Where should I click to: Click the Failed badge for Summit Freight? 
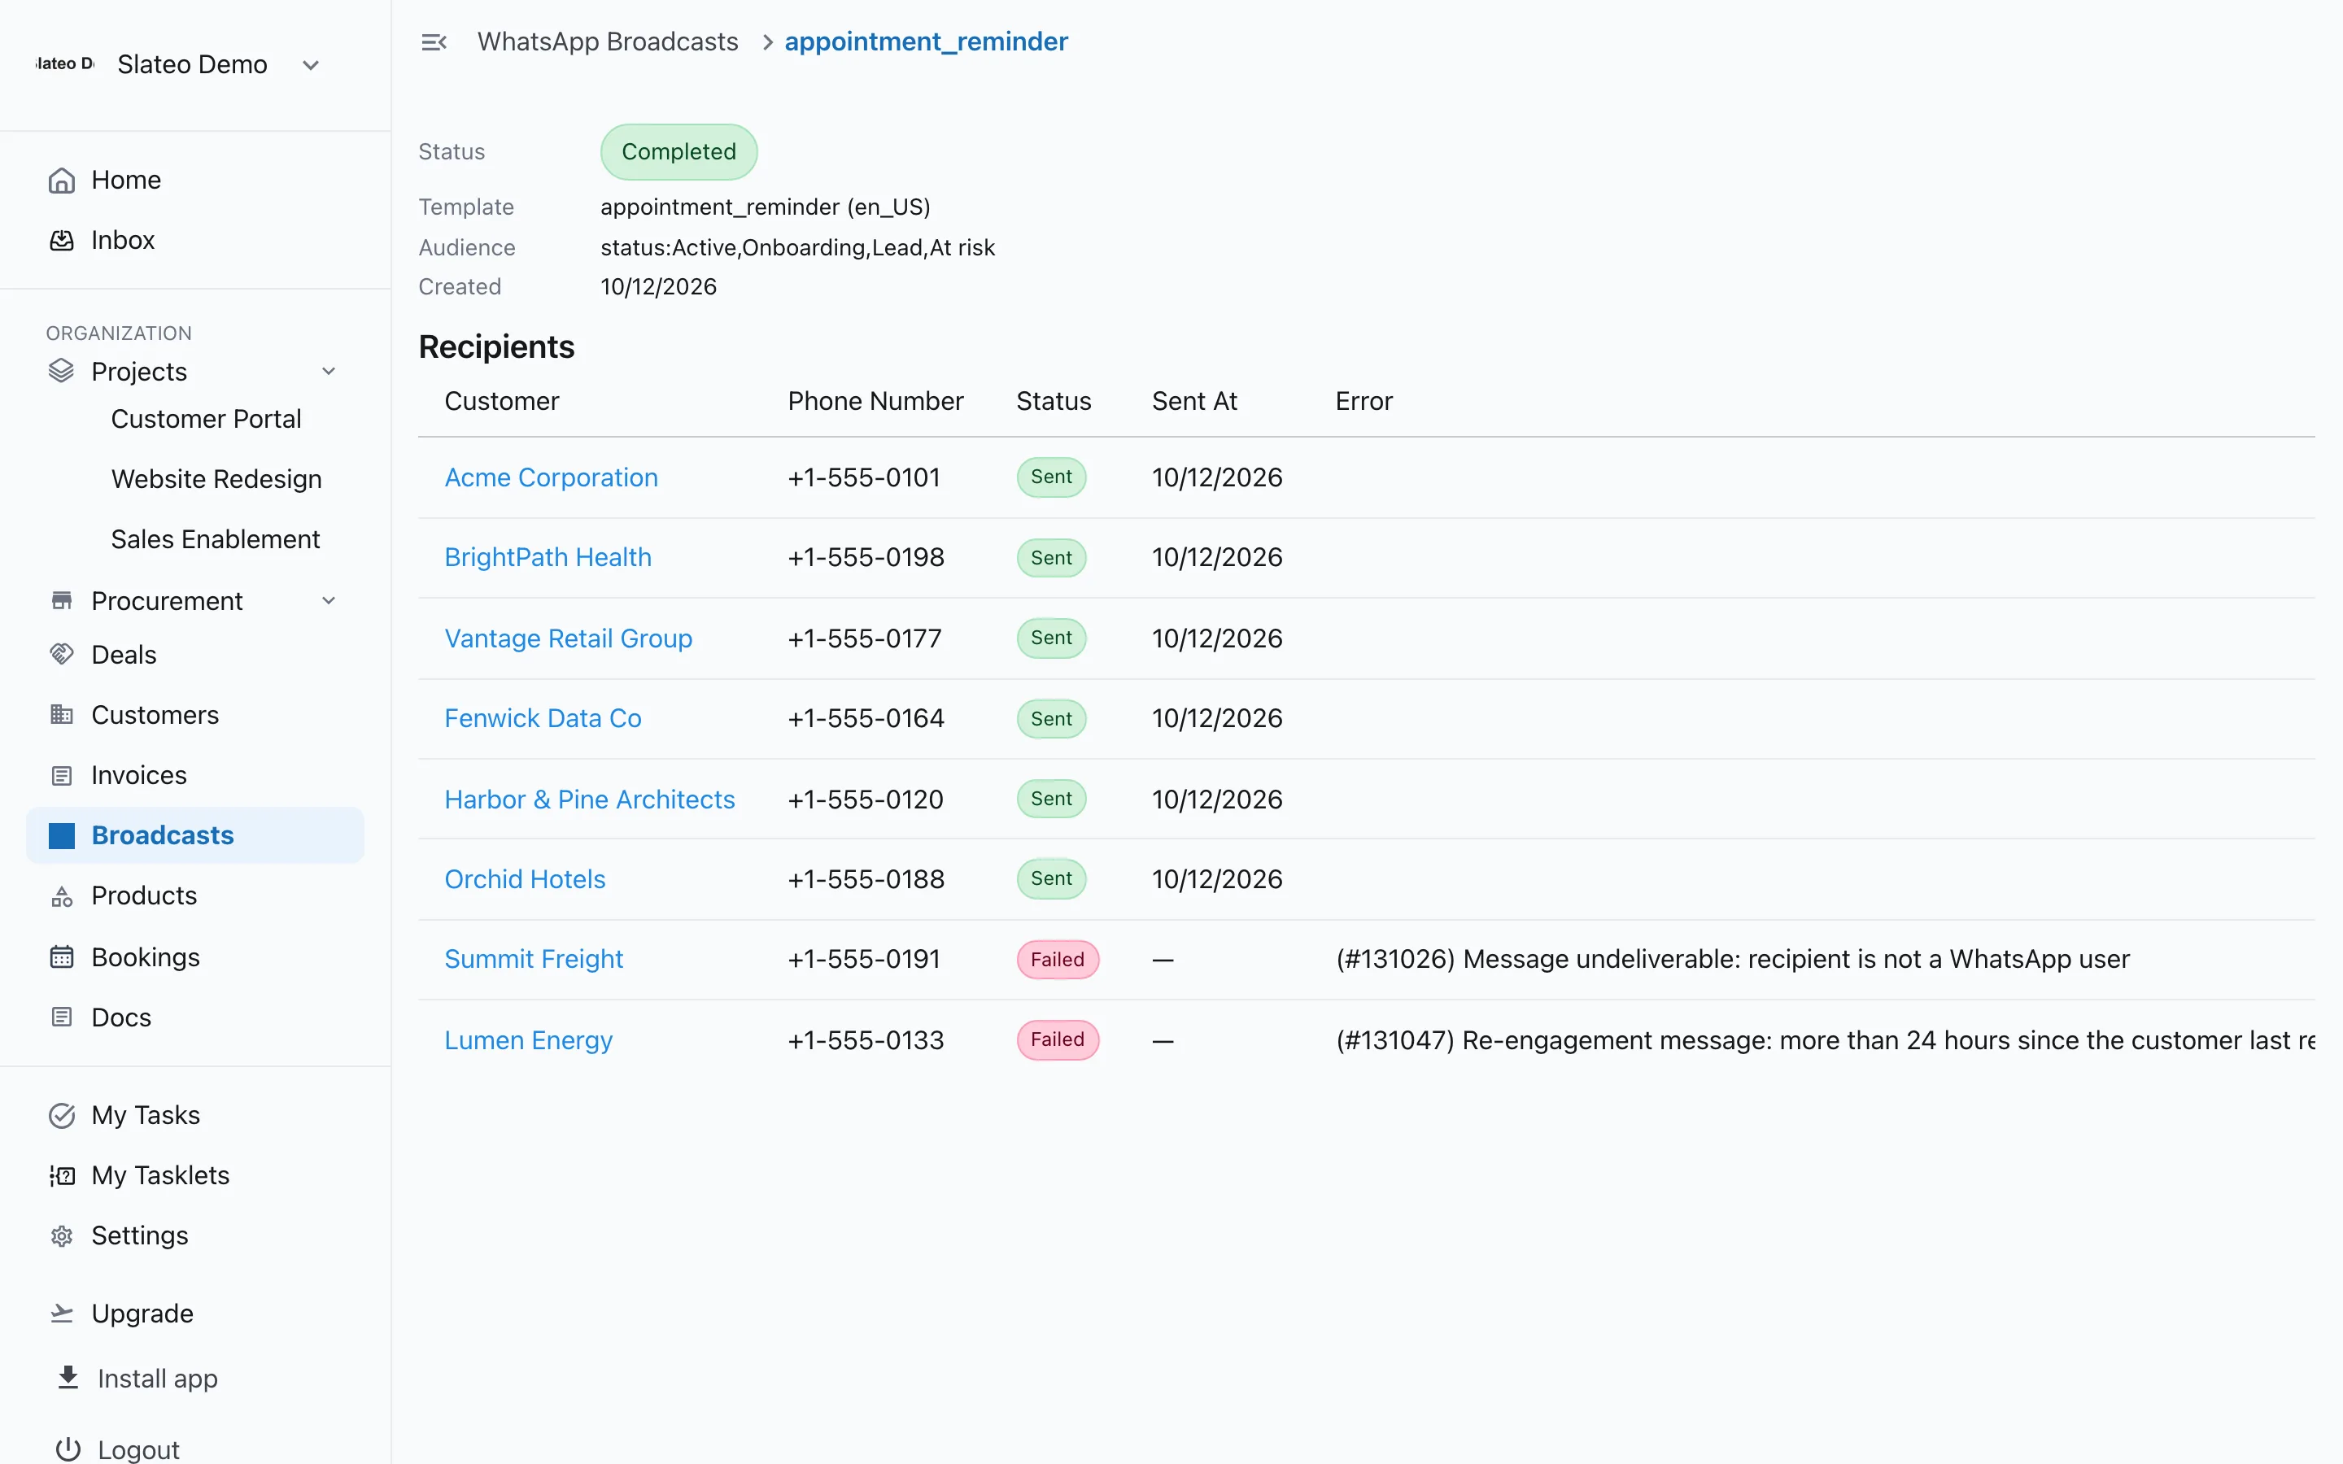1058,960
